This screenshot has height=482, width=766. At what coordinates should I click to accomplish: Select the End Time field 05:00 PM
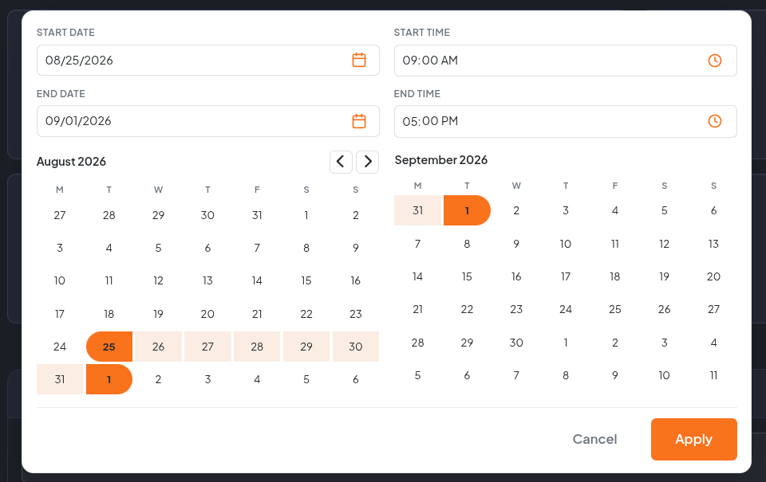click(566, 121)
